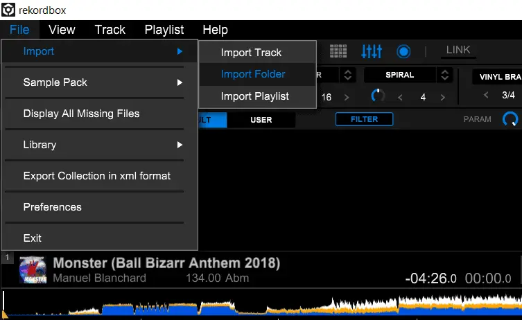Expand the Import submenu arrow
The image size is (522, 320).
[180, 51]
